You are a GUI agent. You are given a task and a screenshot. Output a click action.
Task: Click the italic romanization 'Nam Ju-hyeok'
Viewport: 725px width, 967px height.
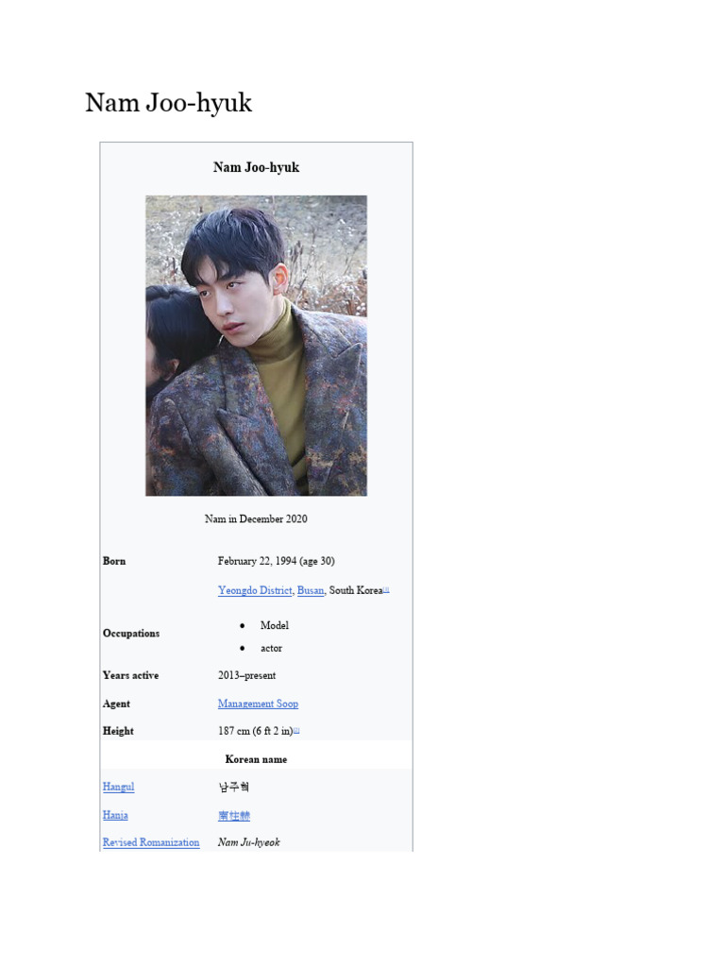pyautogui.click(x=248, y=842)
